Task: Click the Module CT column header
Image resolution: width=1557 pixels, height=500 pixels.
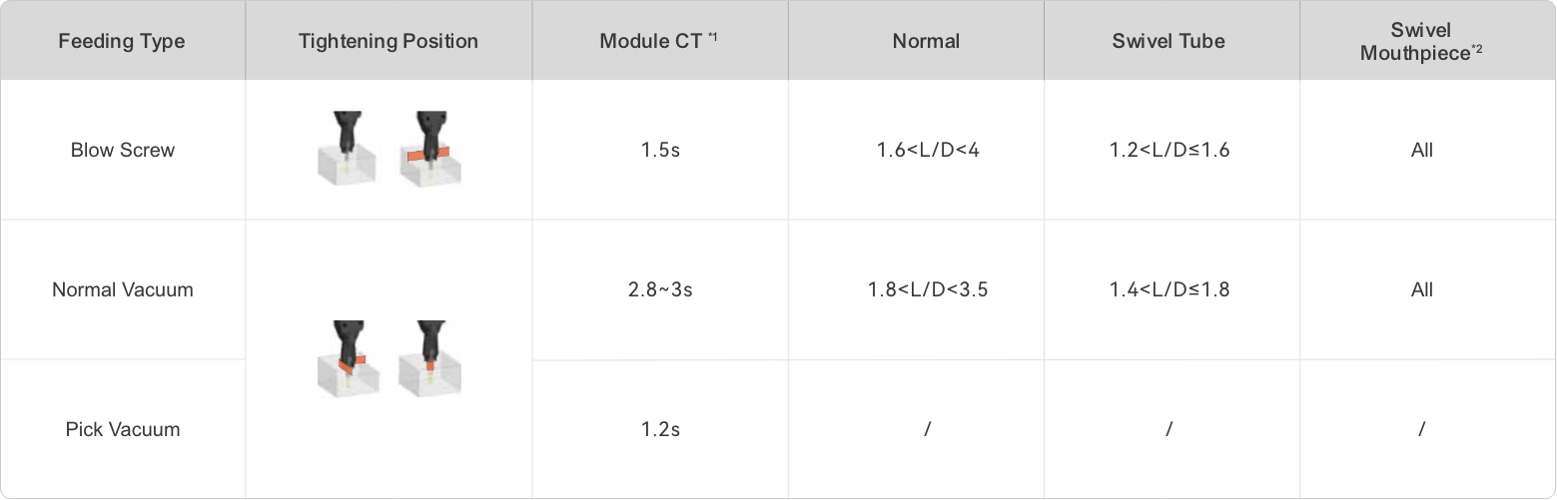Action: pos(658,41)
